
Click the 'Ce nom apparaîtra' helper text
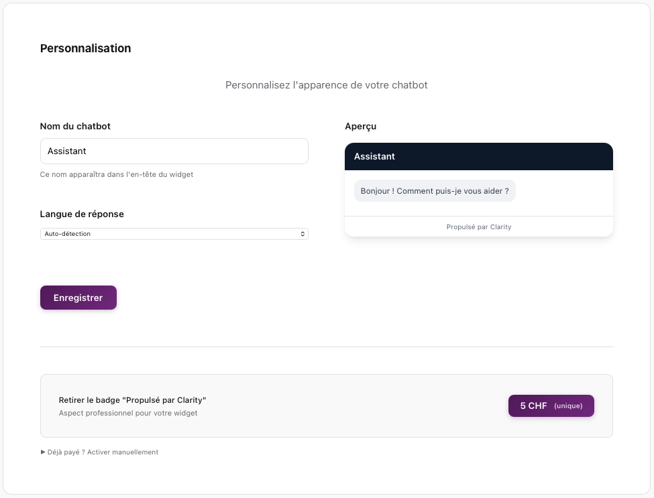click(116, 174)
